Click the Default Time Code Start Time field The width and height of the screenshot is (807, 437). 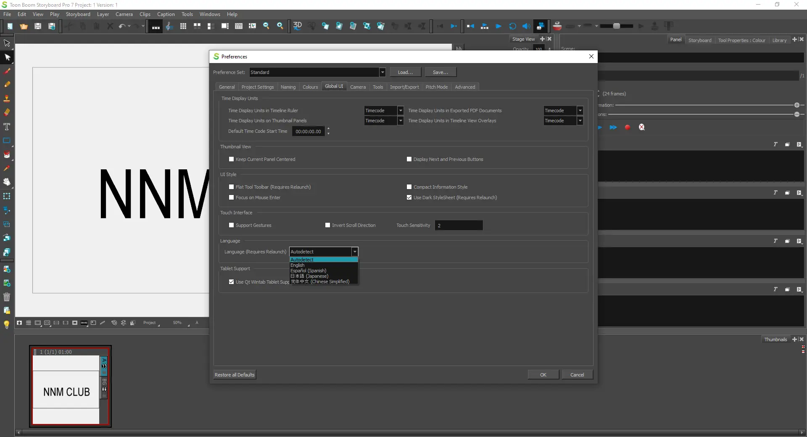click(308, 132)
